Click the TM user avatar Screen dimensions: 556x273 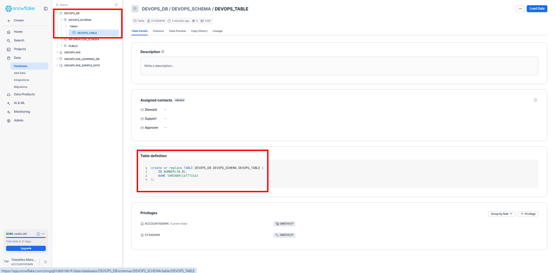click(6, 261)
